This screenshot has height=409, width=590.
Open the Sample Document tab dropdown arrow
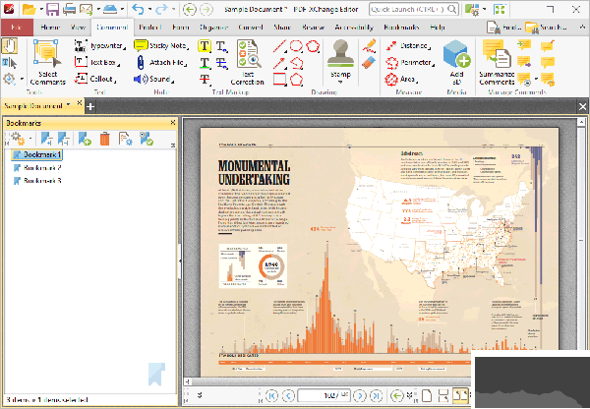(x=68, y=105)
